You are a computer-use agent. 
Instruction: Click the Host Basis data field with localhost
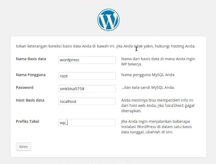tap(87, 101)
